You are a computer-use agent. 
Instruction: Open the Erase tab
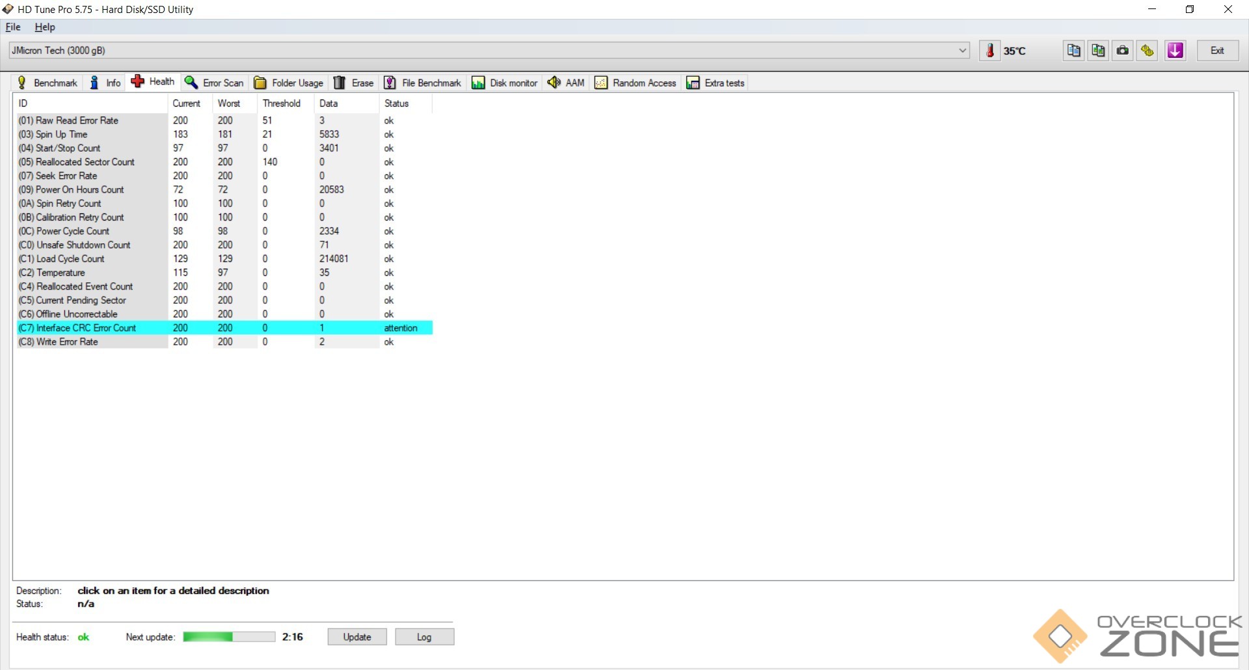click(x=353, y=83)
